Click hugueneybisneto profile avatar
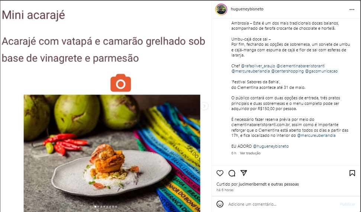This screenshot has width=361, height=212. (x=221, y=9)
